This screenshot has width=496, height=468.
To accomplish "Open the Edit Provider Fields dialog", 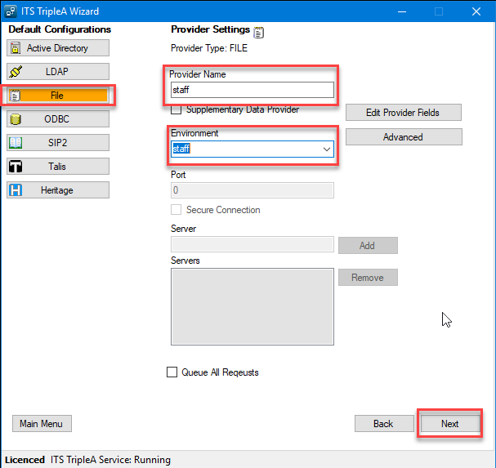I will [x=403, y=113].
